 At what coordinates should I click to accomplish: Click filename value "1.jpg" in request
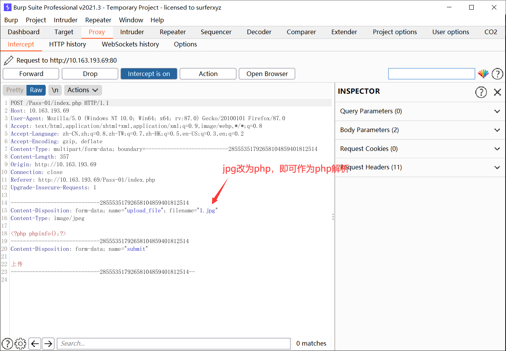207,210
